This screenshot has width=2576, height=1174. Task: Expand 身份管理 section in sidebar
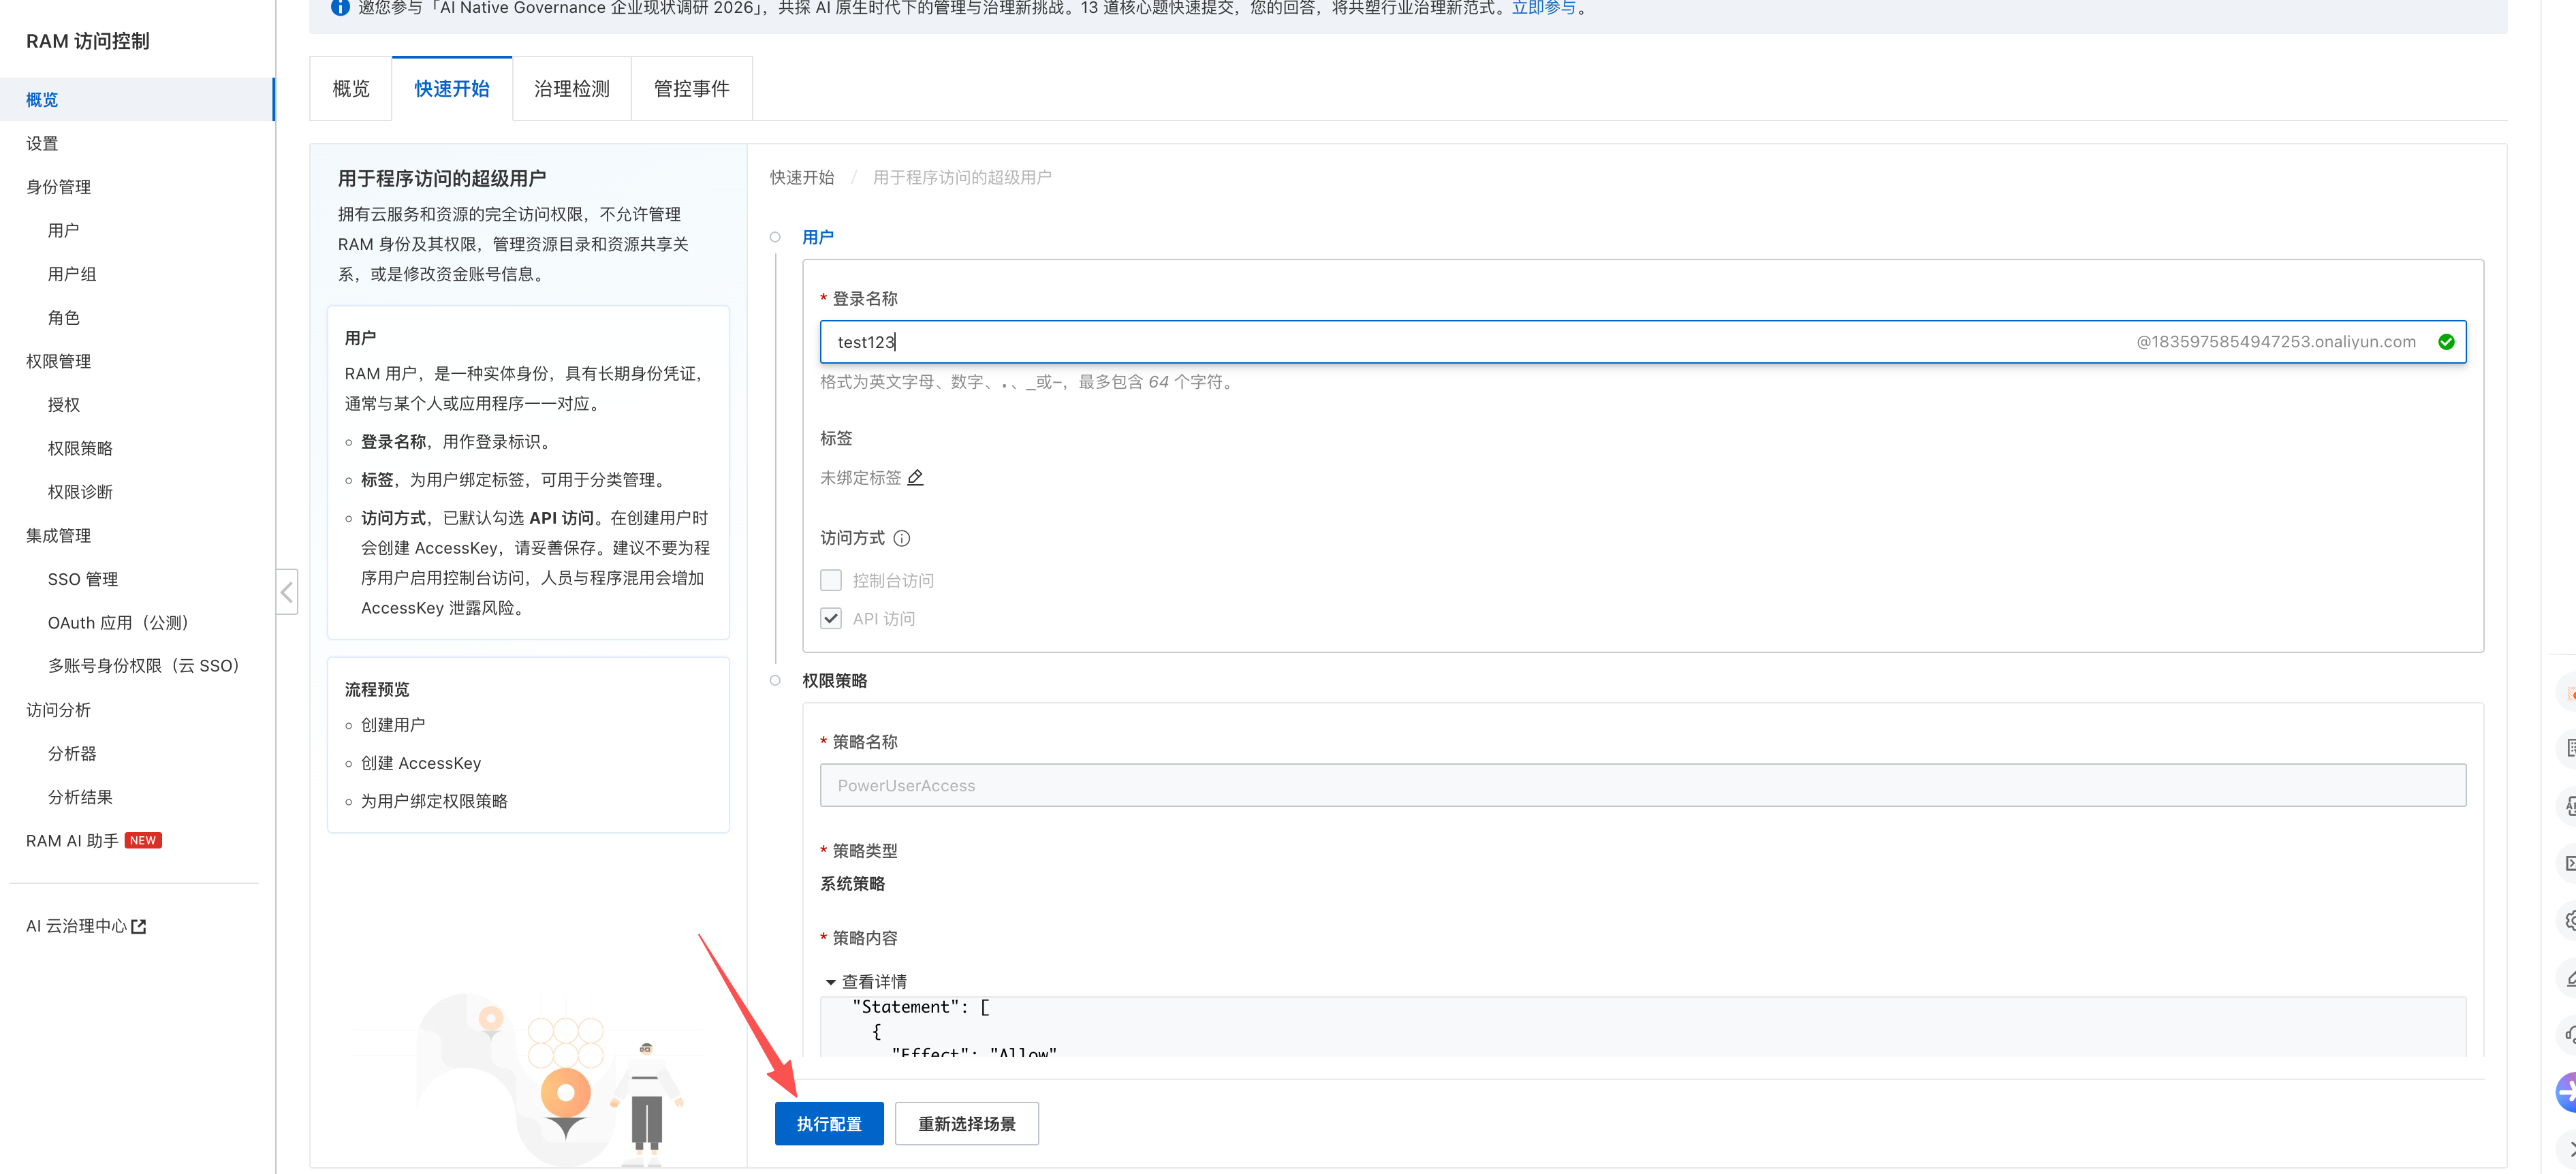58,187
